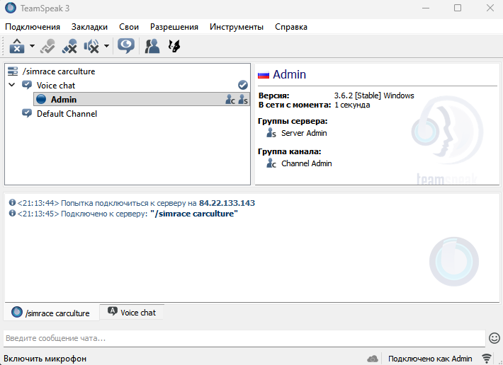Open the contacts manager icon

point(152,46)
